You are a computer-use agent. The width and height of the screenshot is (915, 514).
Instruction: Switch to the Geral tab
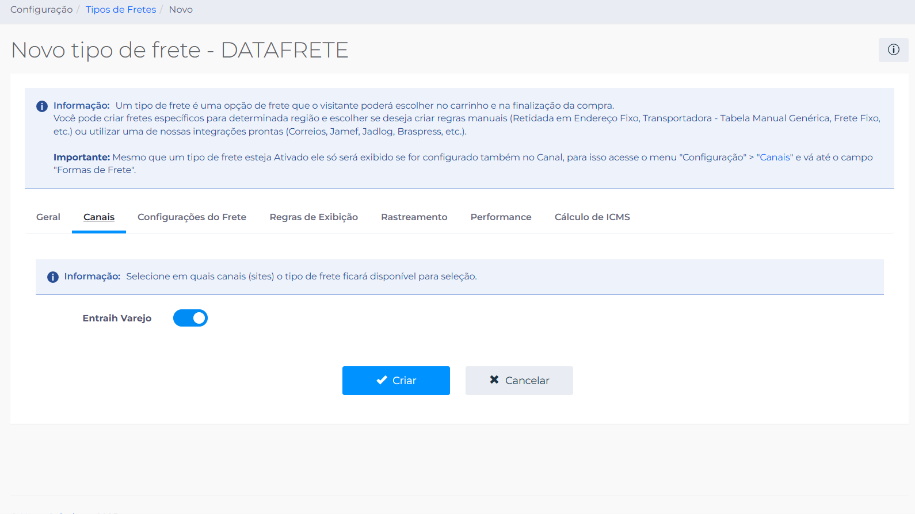pos(48,217)
